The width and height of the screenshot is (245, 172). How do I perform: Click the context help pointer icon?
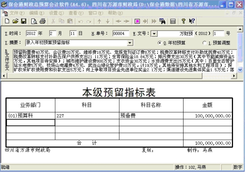pos(192,21)
